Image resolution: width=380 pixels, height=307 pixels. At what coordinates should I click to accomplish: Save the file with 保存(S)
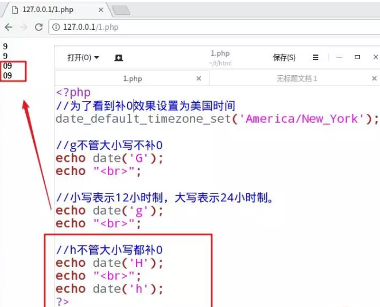tap(284, 57)
